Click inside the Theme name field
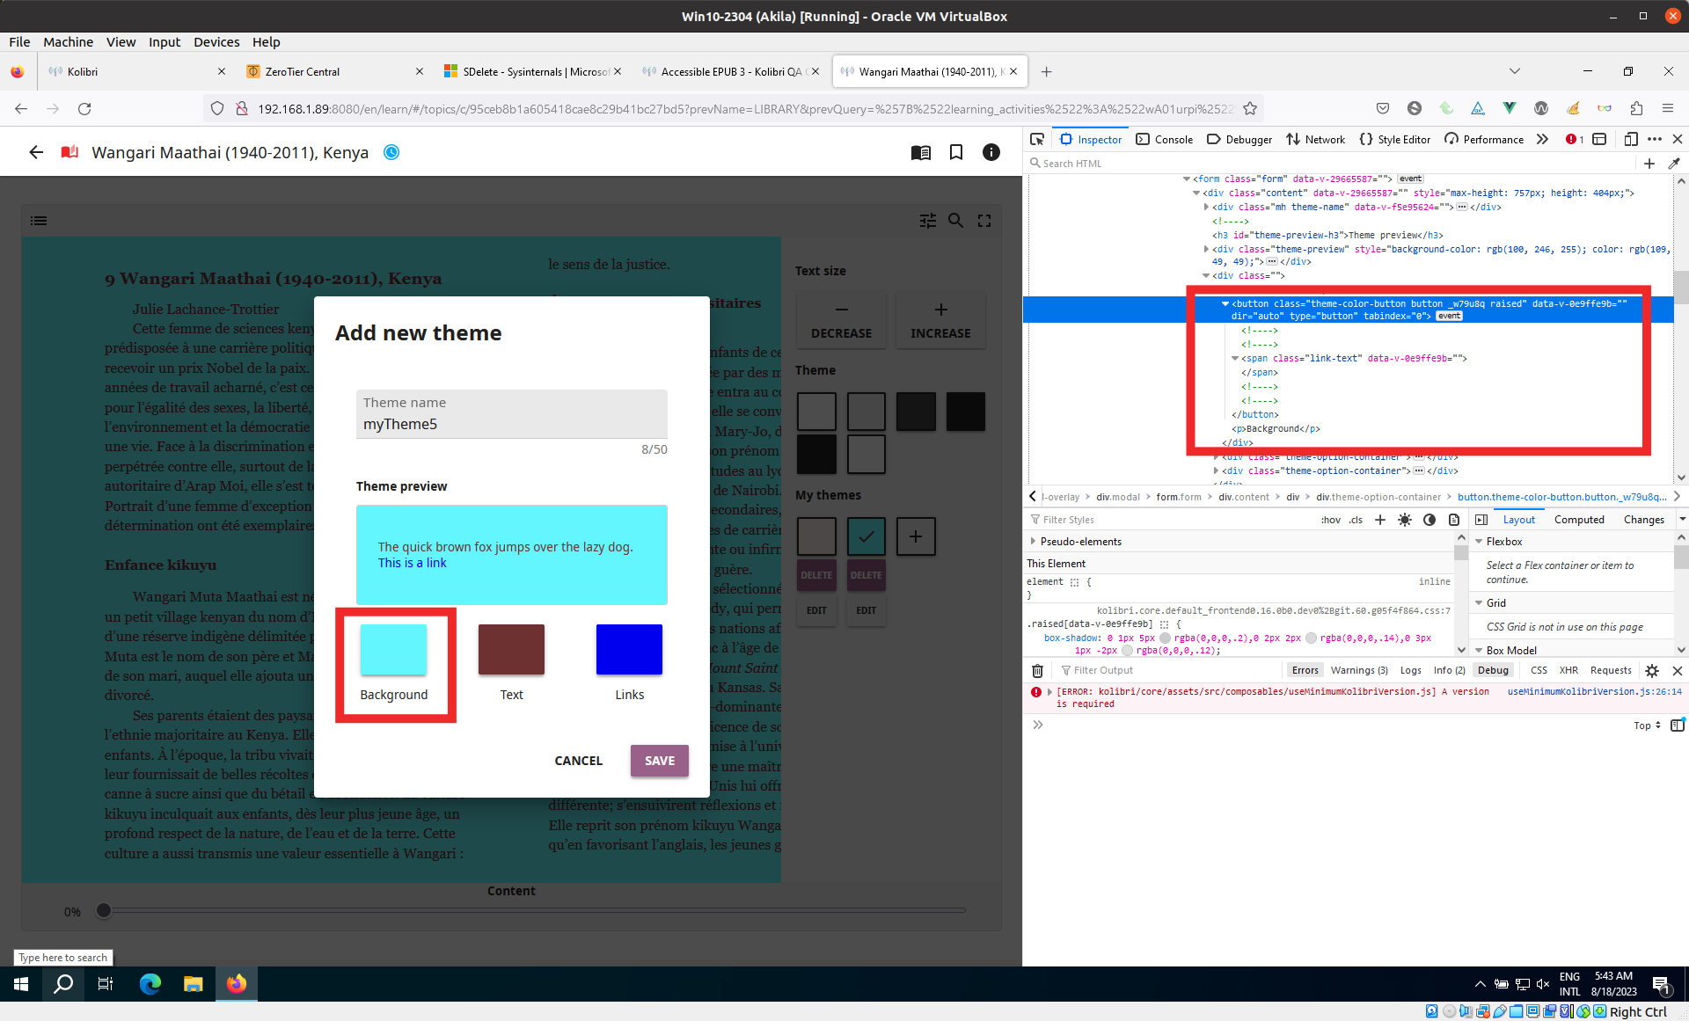1689x1021 pixels. (511, 423)
